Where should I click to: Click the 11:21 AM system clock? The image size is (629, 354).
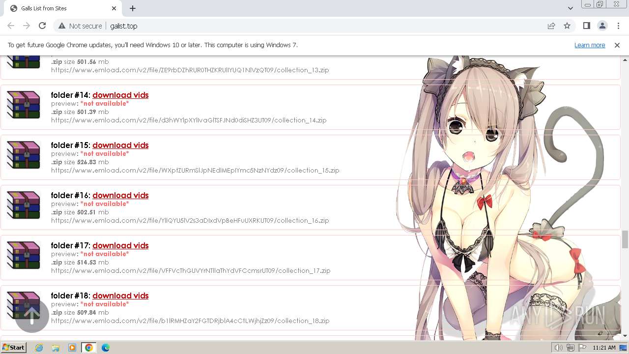tap(604, 348)
